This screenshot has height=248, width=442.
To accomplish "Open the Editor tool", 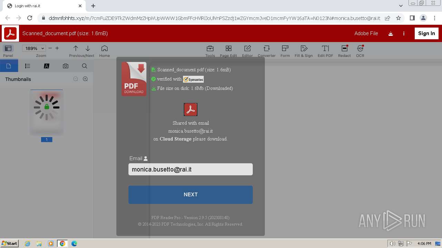I will (247, 48).
